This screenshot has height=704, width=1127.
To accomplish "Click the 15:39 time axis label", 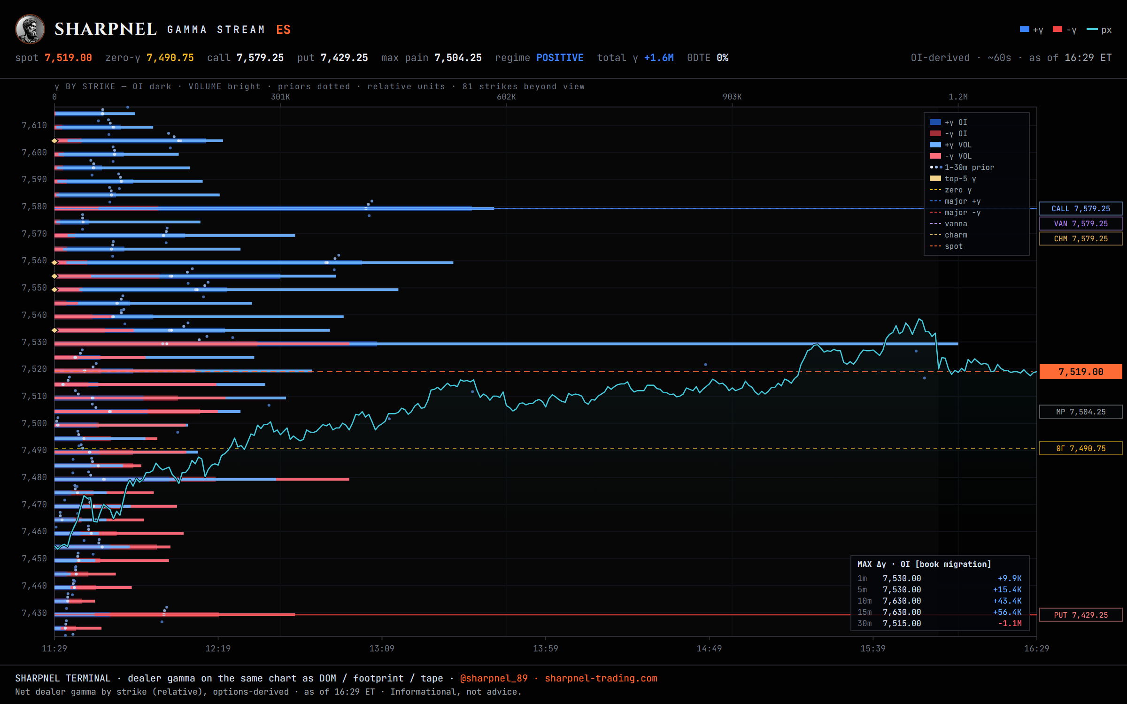I will pos(873,649).
